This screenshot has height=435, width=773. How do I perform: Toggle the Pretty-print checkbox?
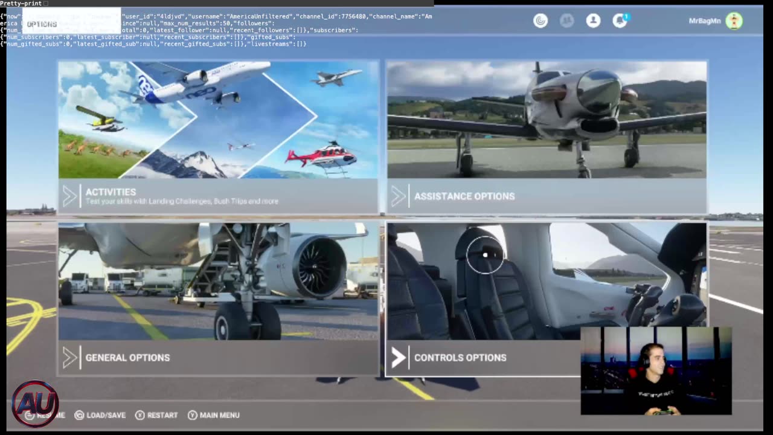tap(46, 4)
